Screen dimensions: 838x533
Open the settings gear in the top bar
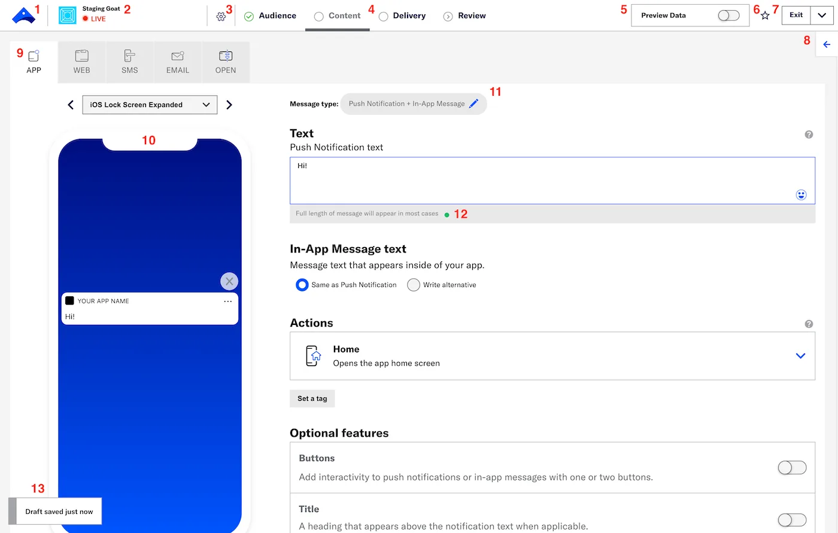pyautogui.click(x=221, y=16)
